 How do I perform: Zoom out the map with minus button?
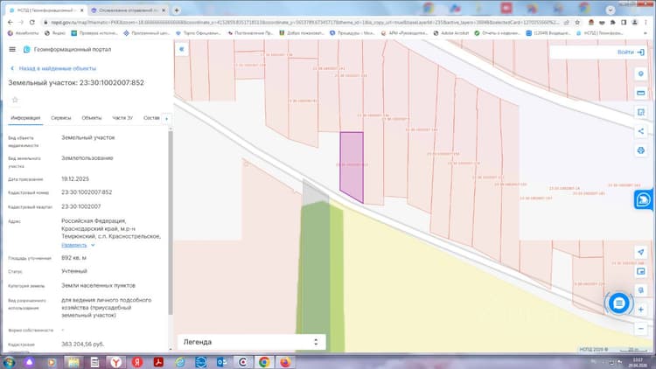(640, 329)
